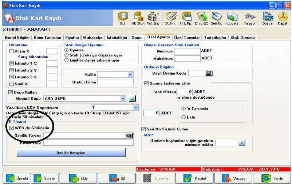The image size is (292, 185).
Task: Expand the Kalite dropdown
Action: pyautogui.click(x=130, y=74)
